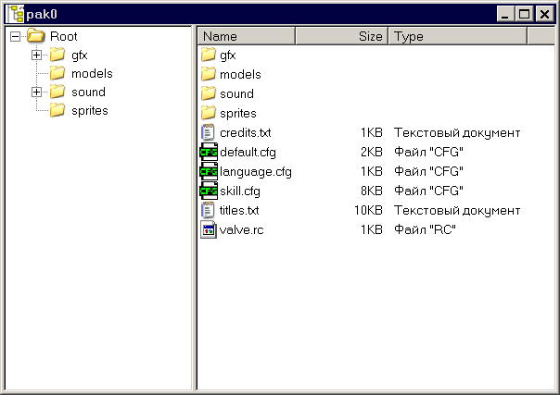Select the valve.rc file icon

pos(209,229)
